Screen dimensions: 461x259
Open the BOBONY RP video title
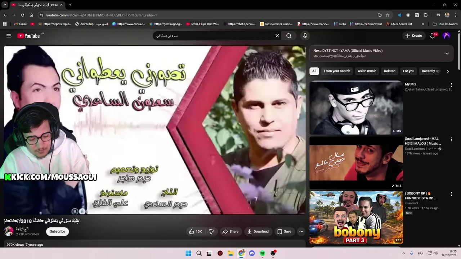pyautogui.click(x=421, y=196)
